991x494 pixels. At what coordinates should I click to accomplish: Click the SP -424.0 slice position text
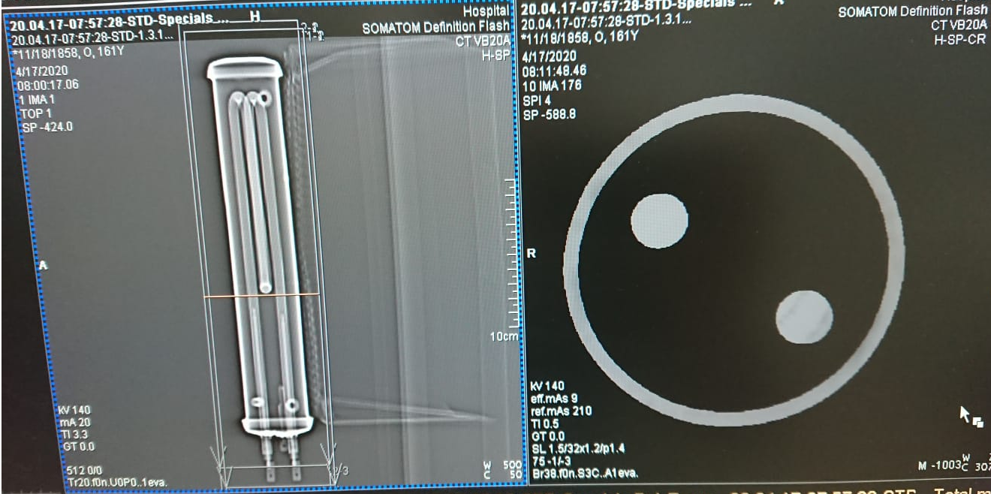(47, 127)
